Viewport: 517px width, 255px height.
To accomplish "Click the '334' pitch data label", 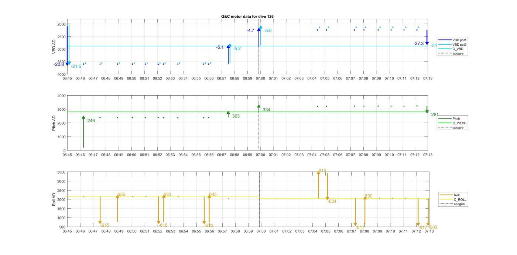I will (267, 110).
